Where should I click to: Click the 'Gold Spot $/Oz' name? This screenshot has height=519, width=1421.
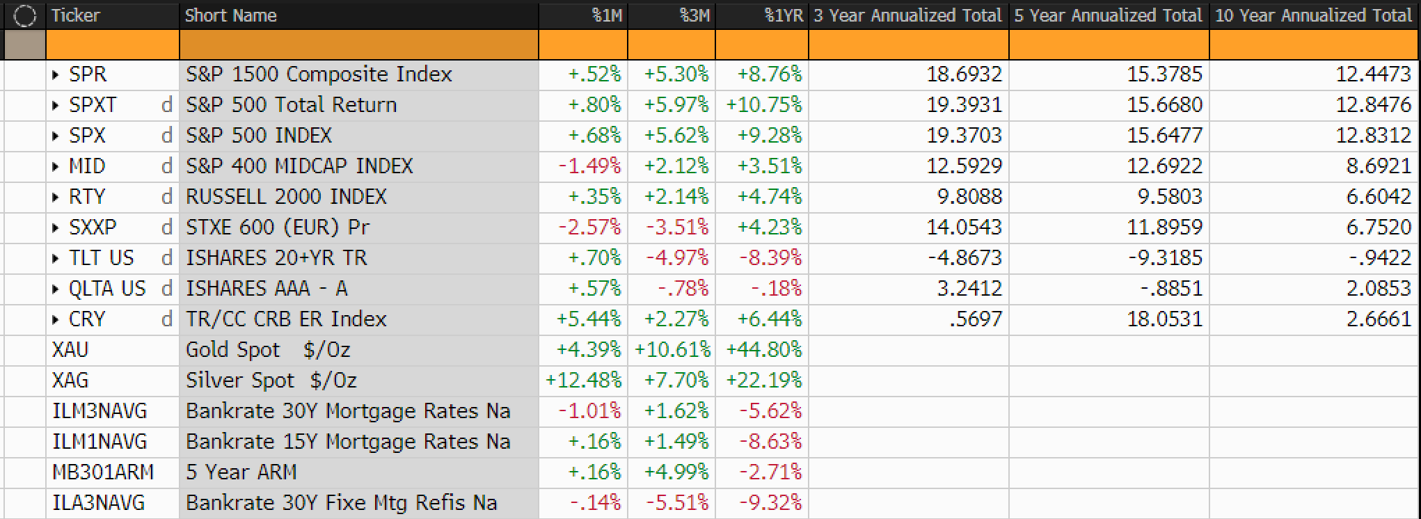tap(268, 350)
